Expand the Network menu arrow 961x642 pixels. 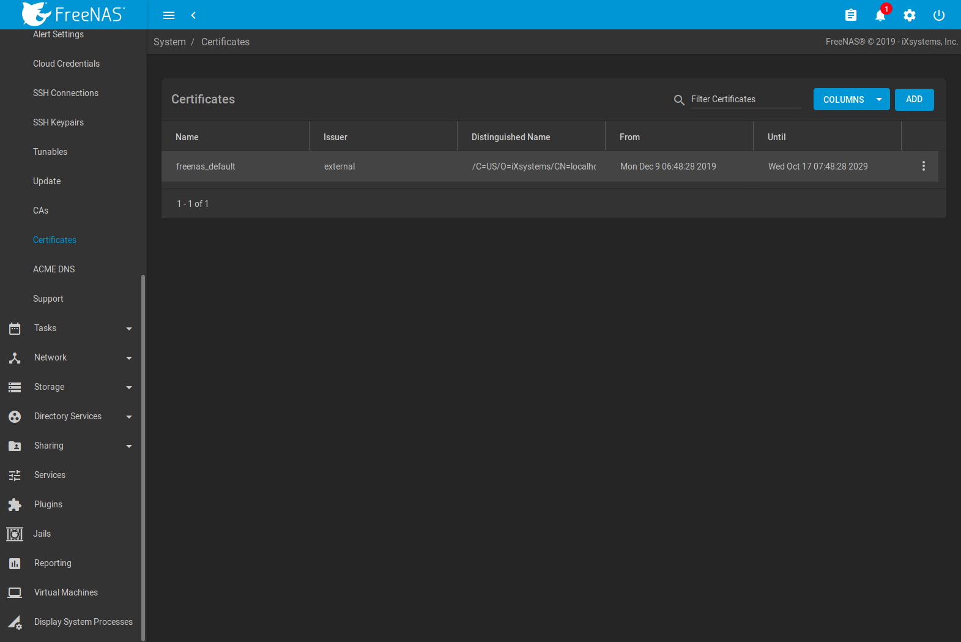point(129,358)
